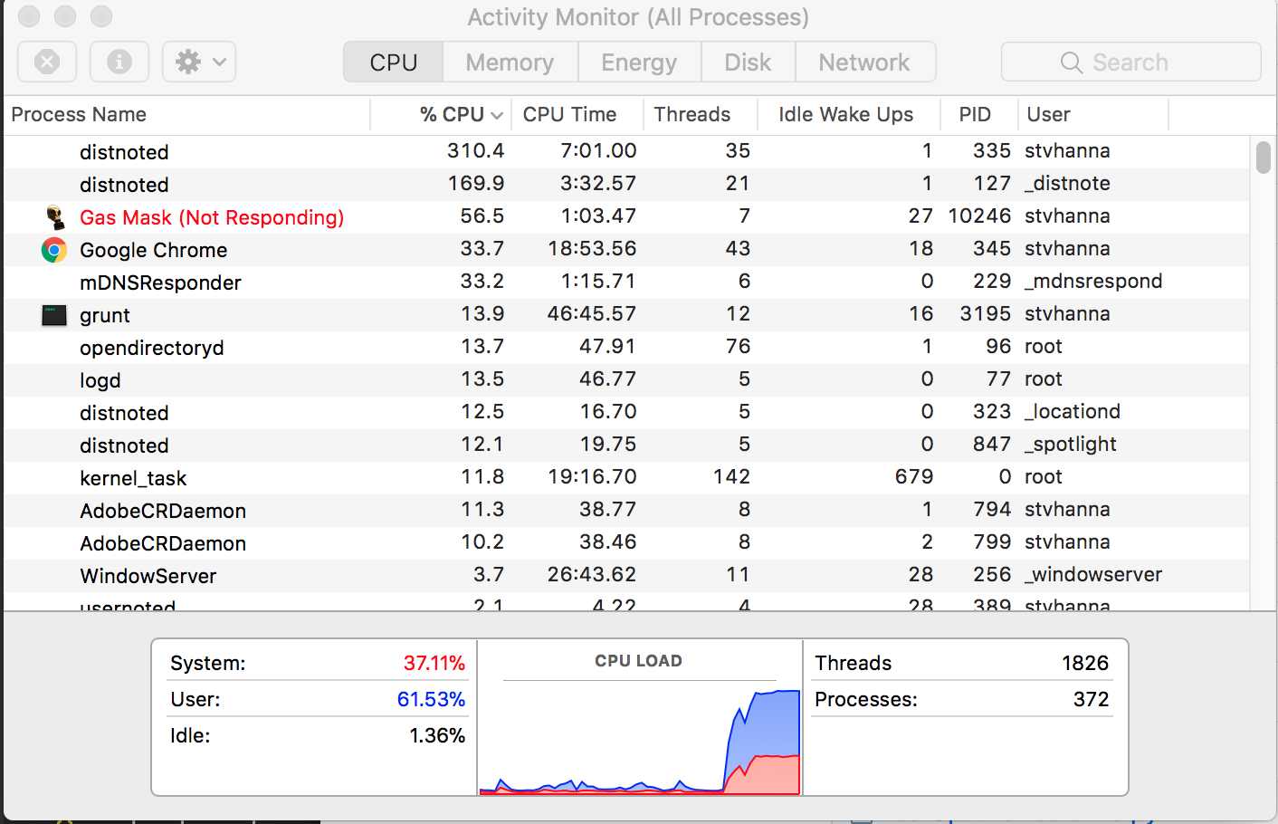Click the Quit Process (X) toolbar icon
The height and width of the screenshot is (824, 1278).
[47, 62]
